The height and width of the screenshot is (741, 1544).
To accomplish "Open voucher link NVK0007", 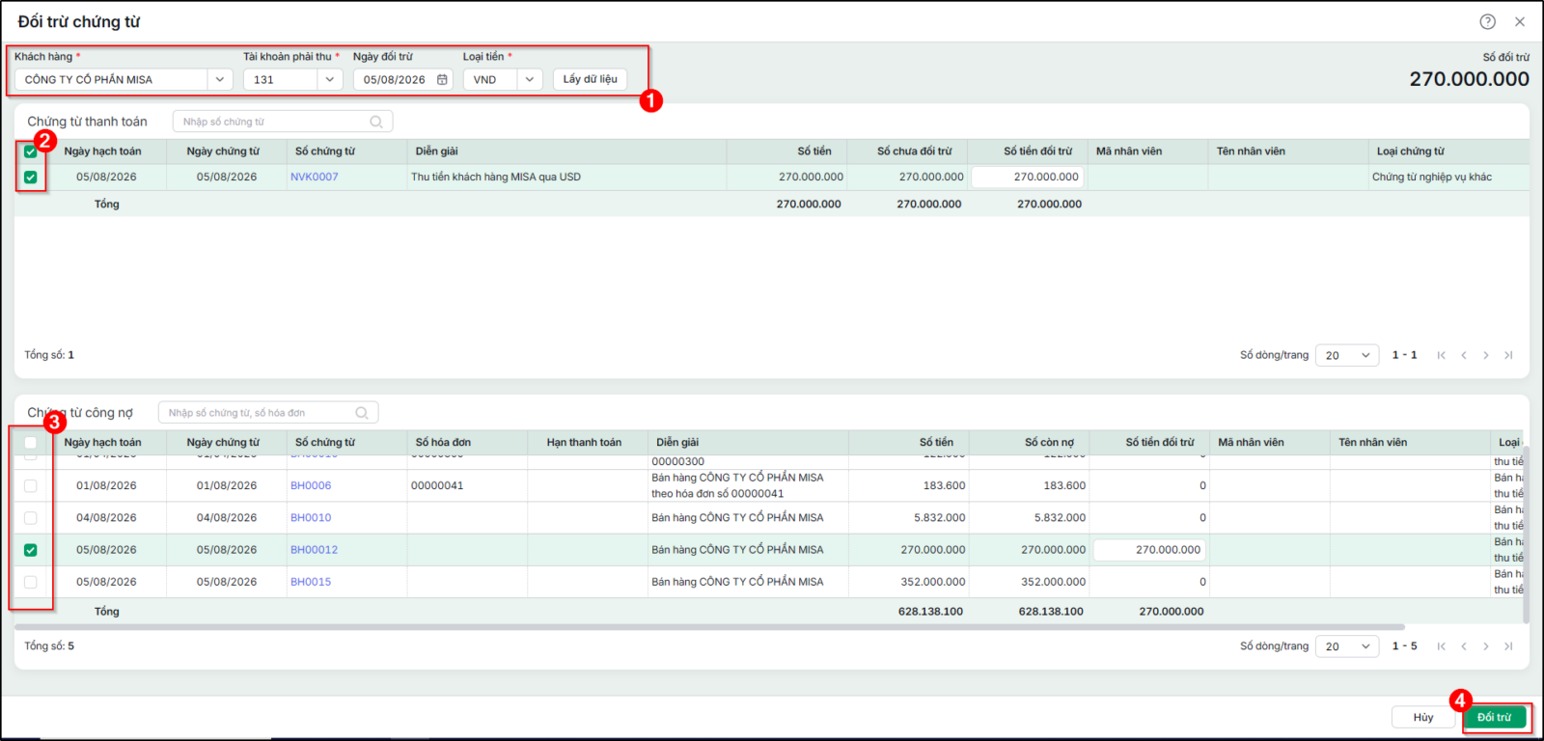I will tap(315, 178).
